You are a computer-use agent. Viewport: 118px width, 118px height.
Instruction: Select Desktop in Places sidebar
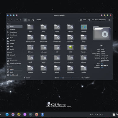pos(14,29)
